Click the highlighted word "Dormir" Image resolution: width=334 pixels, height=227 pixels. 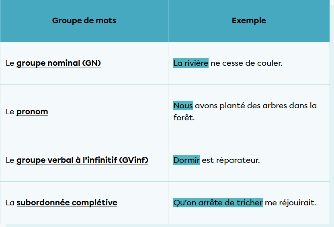click(x=186, y=160)
